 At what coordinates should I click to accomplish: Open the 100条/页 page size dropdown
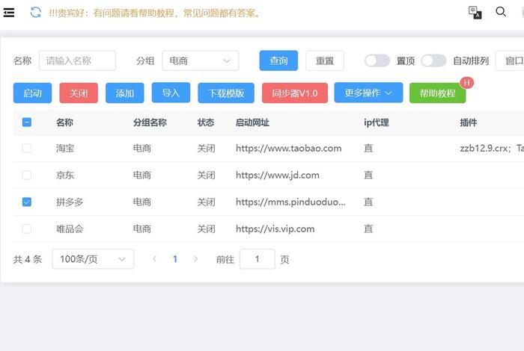coord(93,258)
